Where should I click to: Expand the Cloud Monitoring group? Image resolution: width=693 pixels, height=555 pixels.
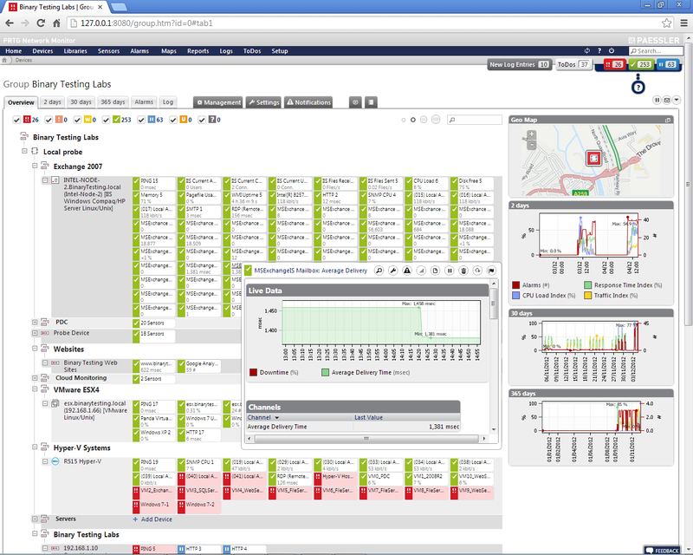35,378
